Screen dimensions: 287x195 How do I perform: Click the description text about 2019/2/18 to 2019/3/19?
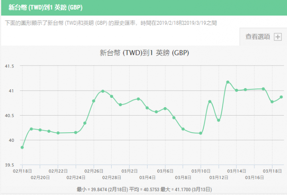pyautogui.click(x=111, y=23)
